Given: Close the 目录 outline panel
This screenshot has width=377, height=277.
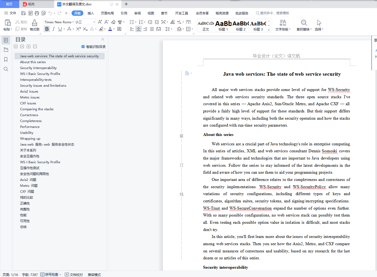Looking at the screenshot, I should click(x=103, y=39).
